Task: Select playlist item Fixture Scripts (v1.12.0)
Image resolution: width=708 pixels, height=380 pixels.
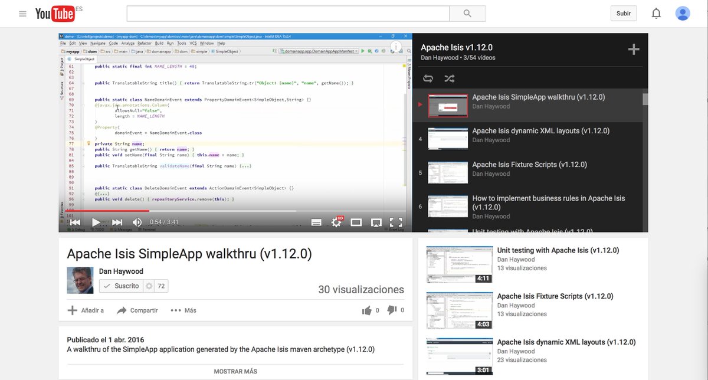Action: [527, 173]
